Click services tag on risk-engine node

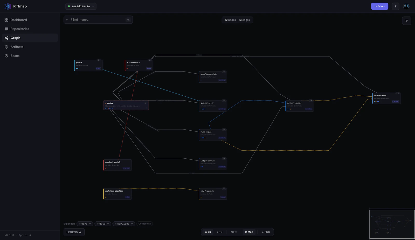pos(222,138)
